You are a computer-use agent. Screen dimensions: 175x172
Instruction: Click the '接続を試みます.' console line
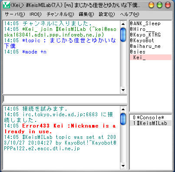tap(36, 109)
